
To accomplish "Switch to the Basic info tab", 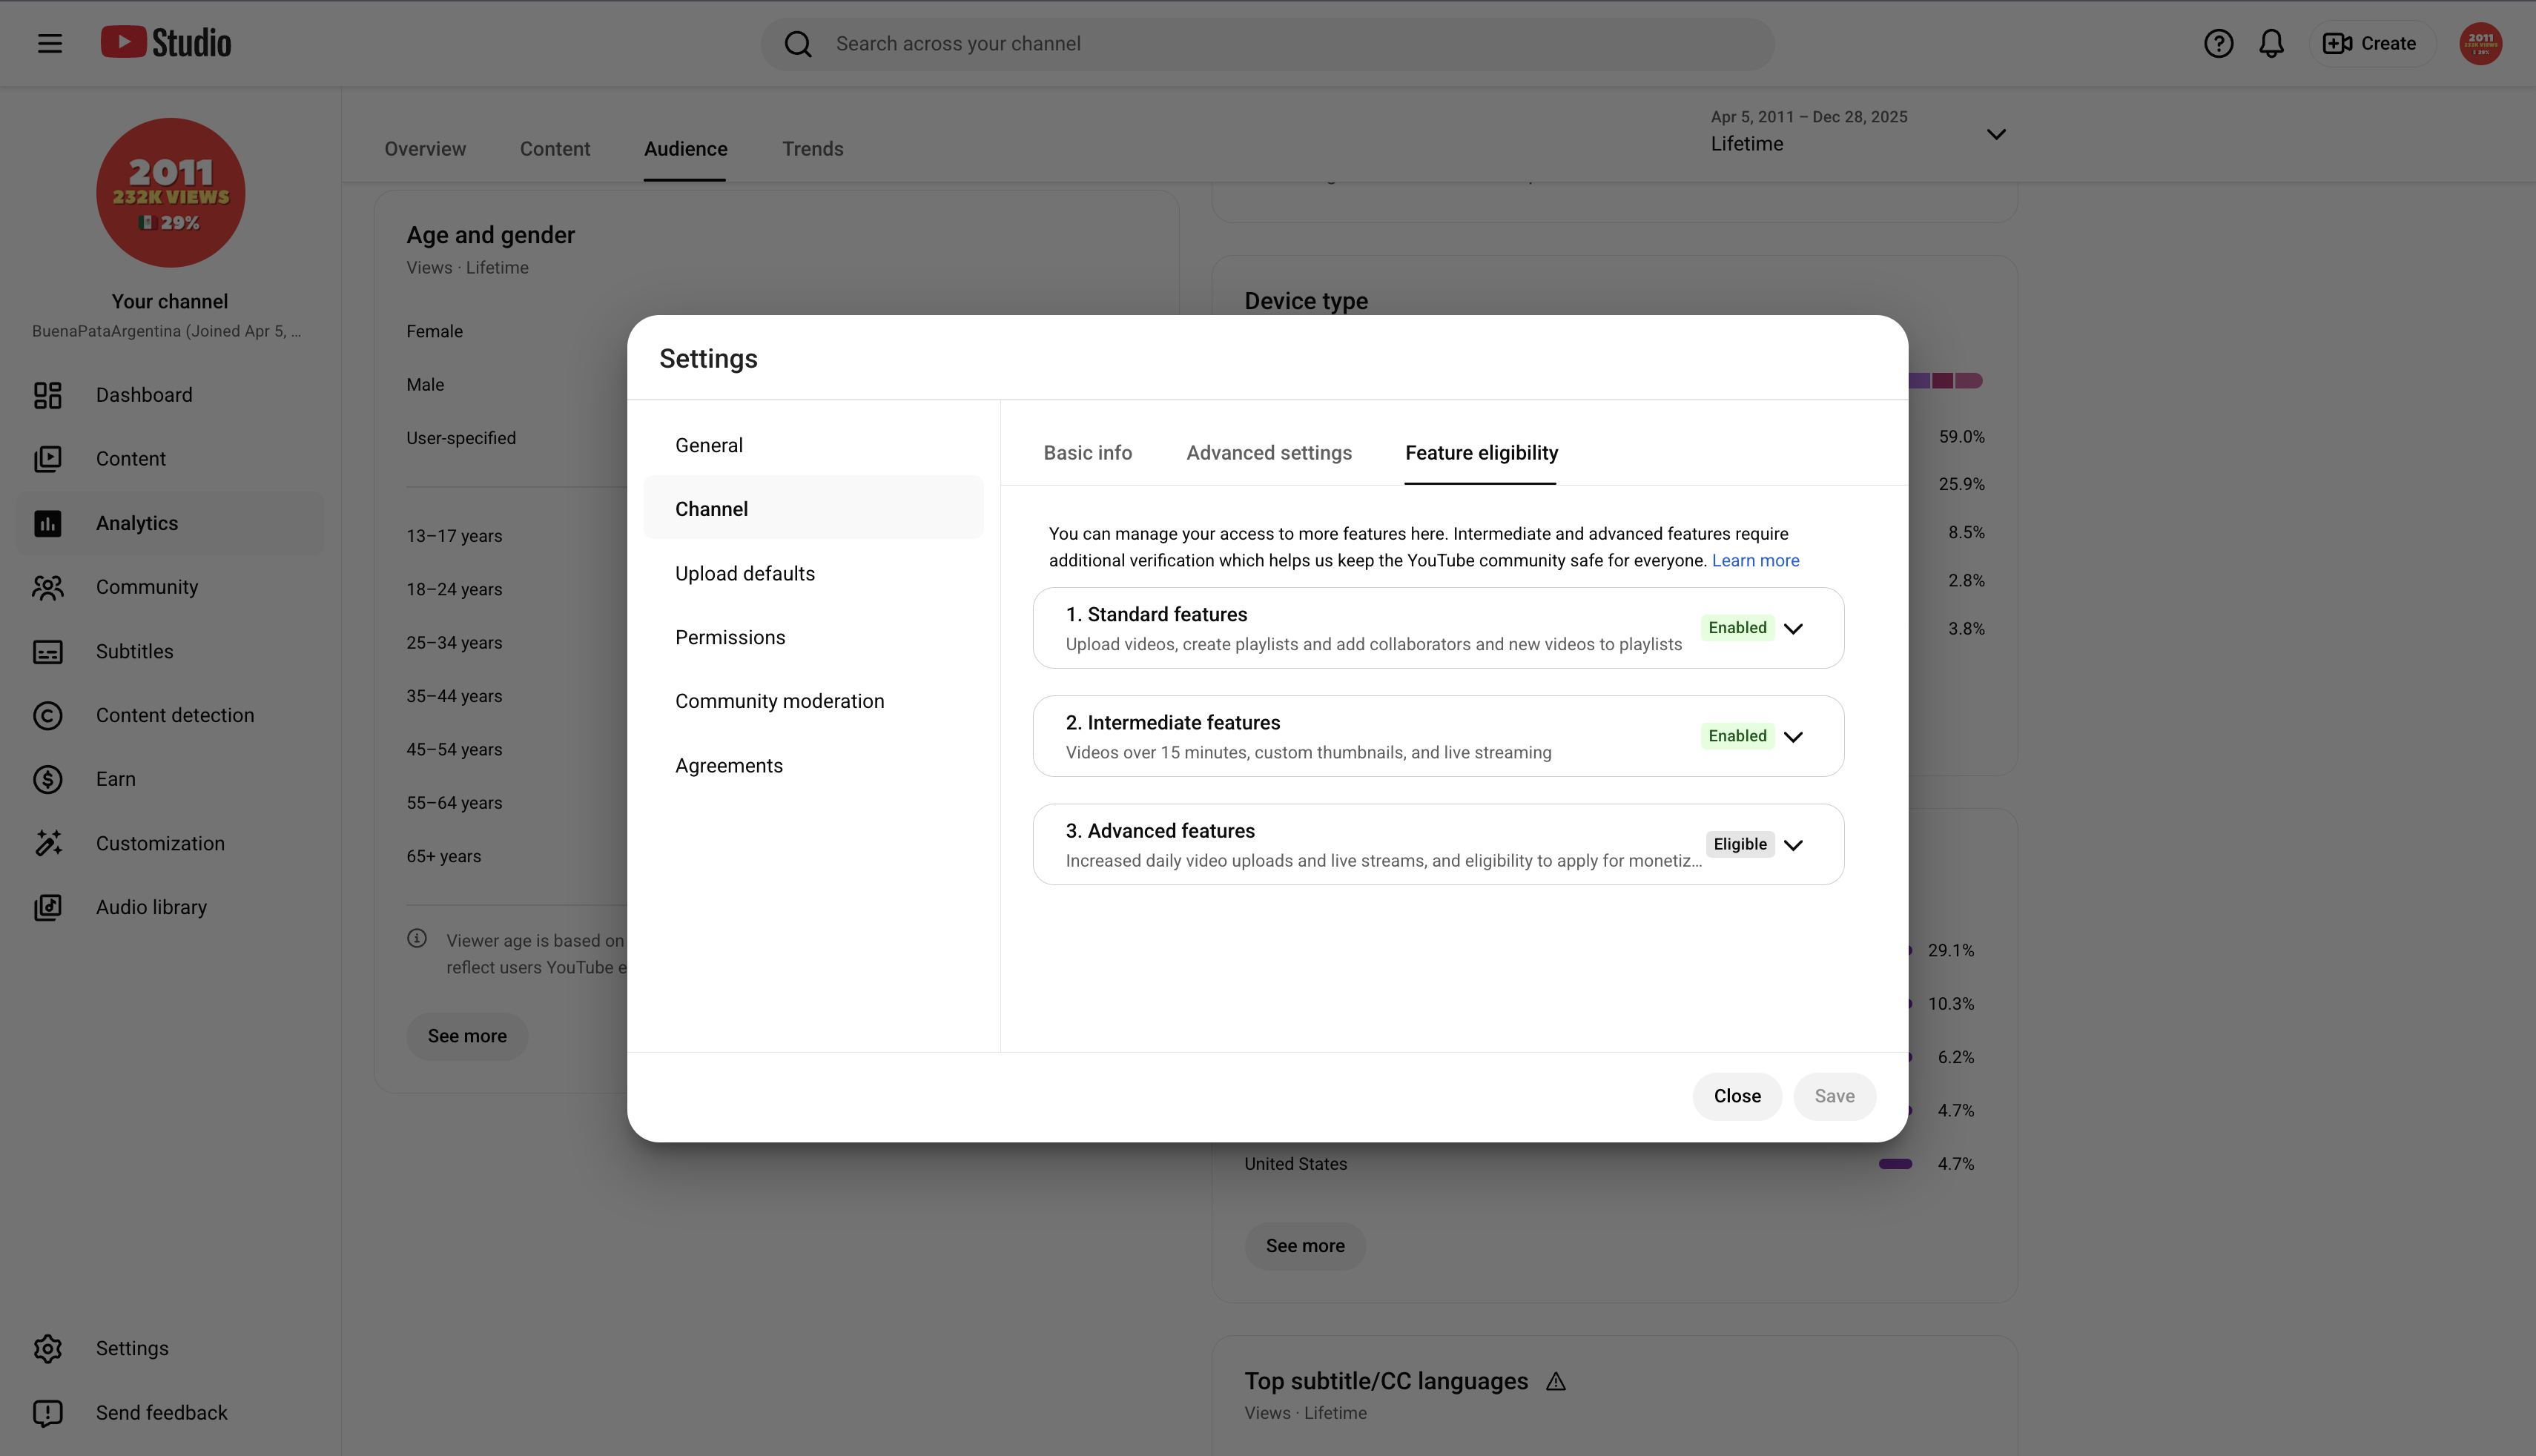I will point(1088,453).
